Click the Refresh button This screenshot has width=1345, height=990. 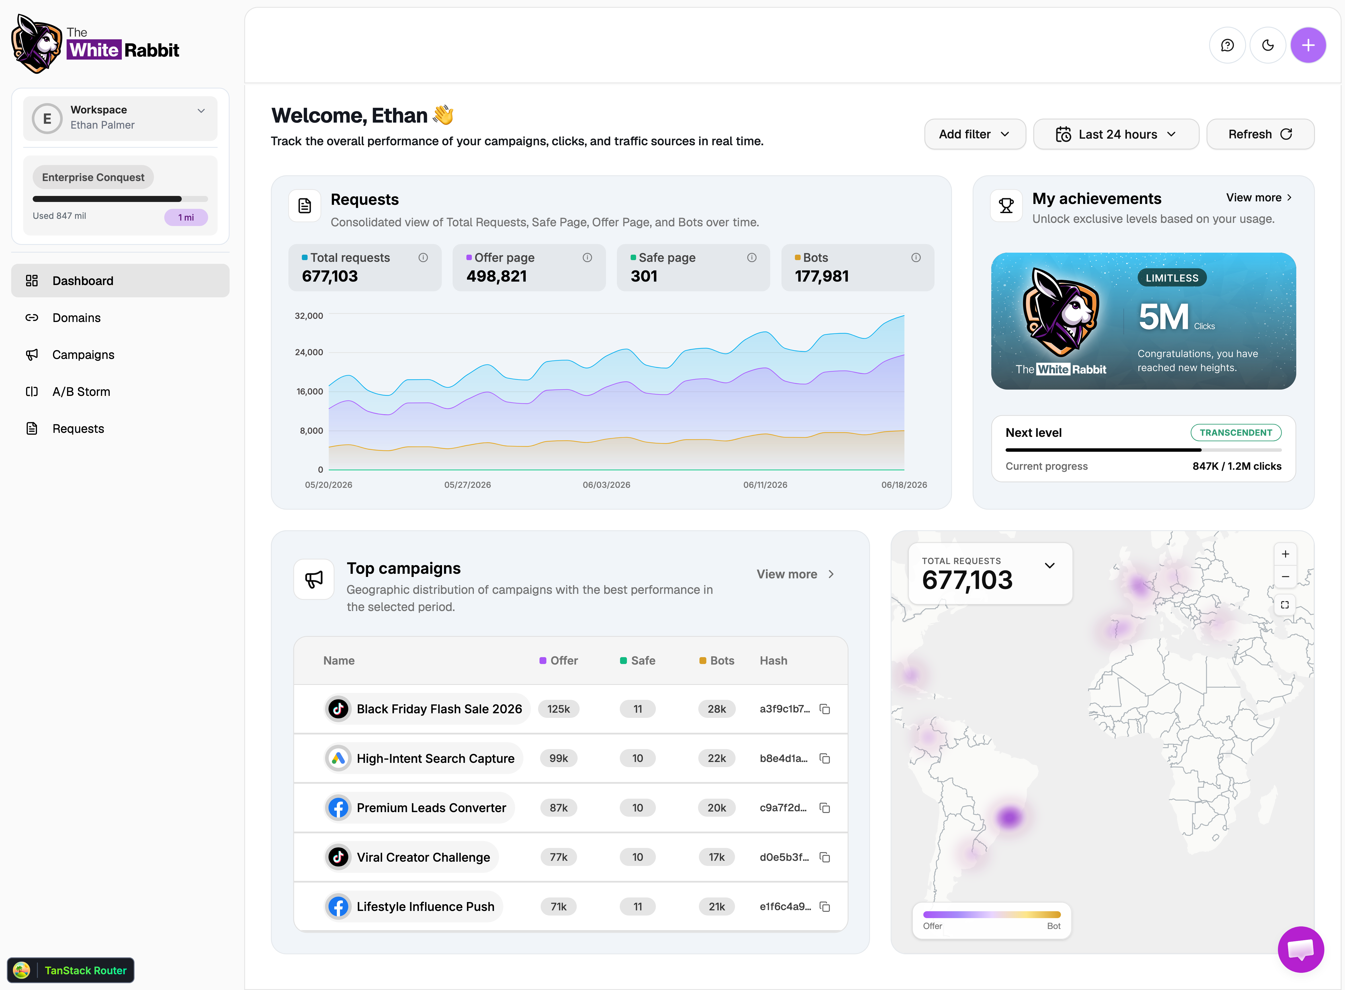tap(1260, 134)
